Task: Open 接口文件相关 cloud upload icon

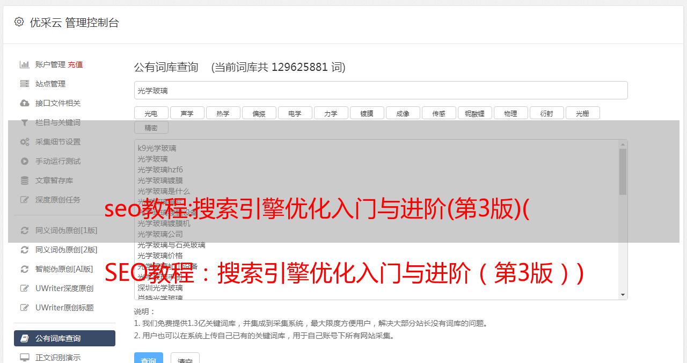Action: pyautogui.click(x=24, y=103)
